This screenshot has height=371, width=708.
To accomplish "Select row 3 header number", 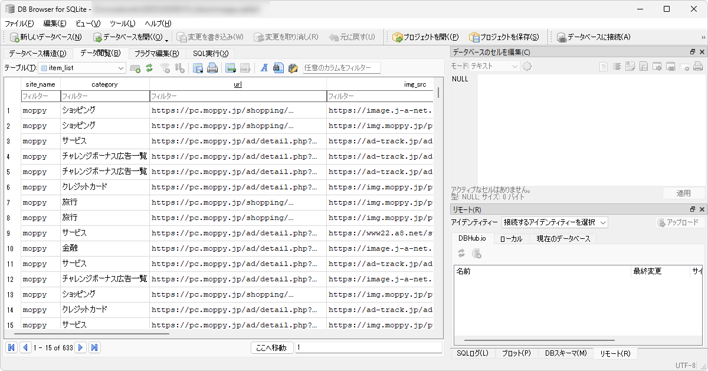I will [x=12, y=141].
